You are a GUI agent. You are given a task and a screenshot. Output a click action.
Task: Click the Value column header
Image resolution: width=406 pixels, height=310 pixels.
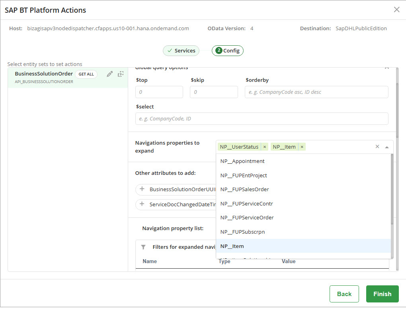289,261
